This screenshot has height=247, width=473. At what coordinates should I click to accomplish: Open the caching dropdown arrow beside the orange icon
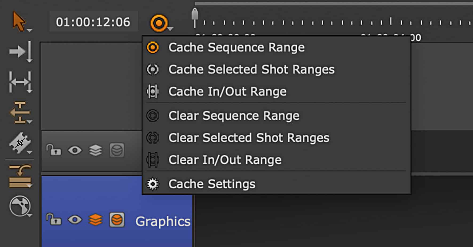tap(170, 28)
